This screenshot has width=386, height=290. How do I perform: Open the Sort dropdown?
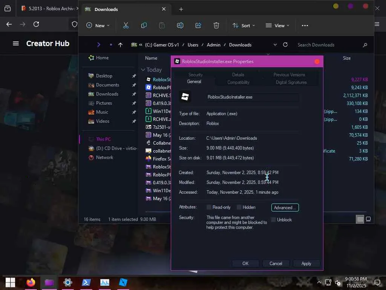[244, 25]
